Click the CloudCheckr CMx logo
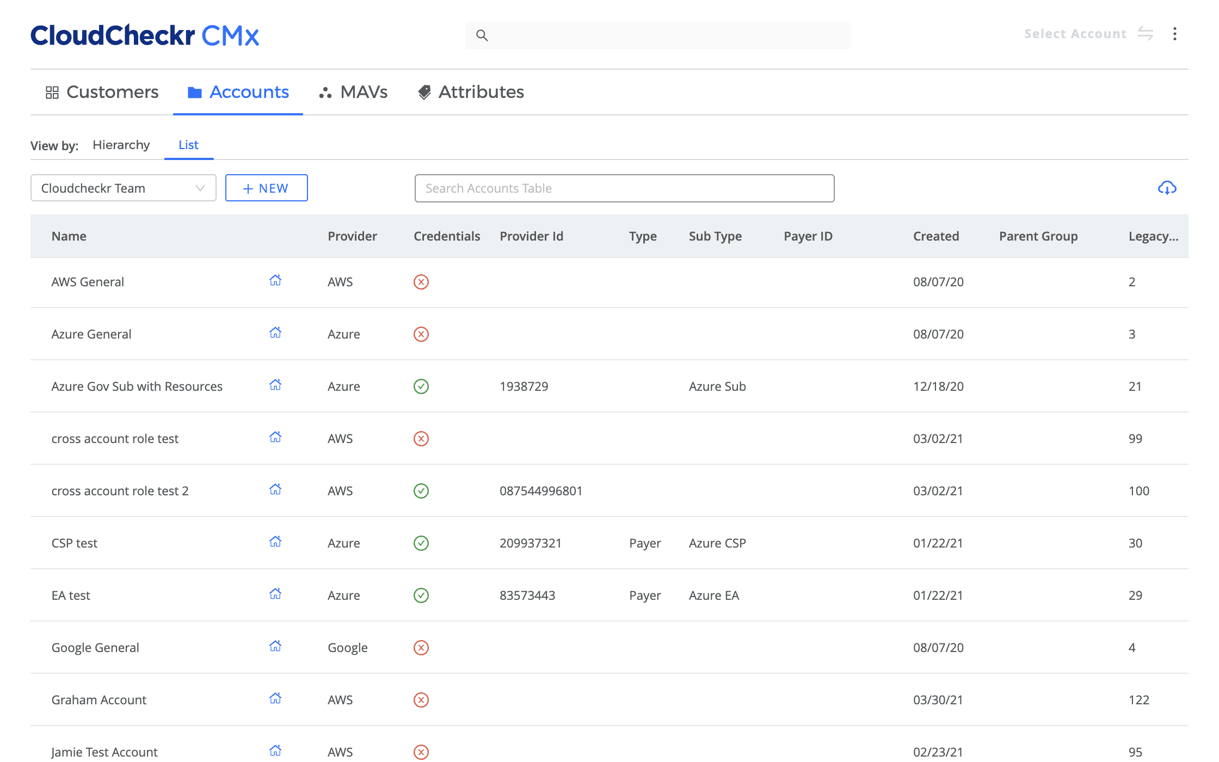The height and width of the screenshot is (762, 1219). click(x=145, y=35)
